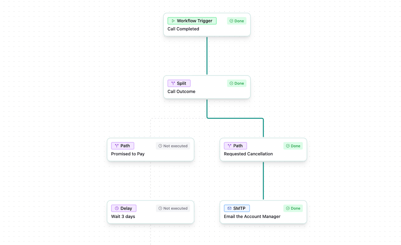
Task: Click the path icon on Promised to Pay
Action: [x=117, y=146]
